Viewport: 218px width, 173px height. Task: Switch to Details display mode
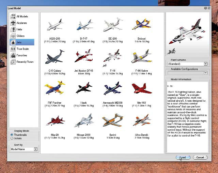tap(12, 138)
